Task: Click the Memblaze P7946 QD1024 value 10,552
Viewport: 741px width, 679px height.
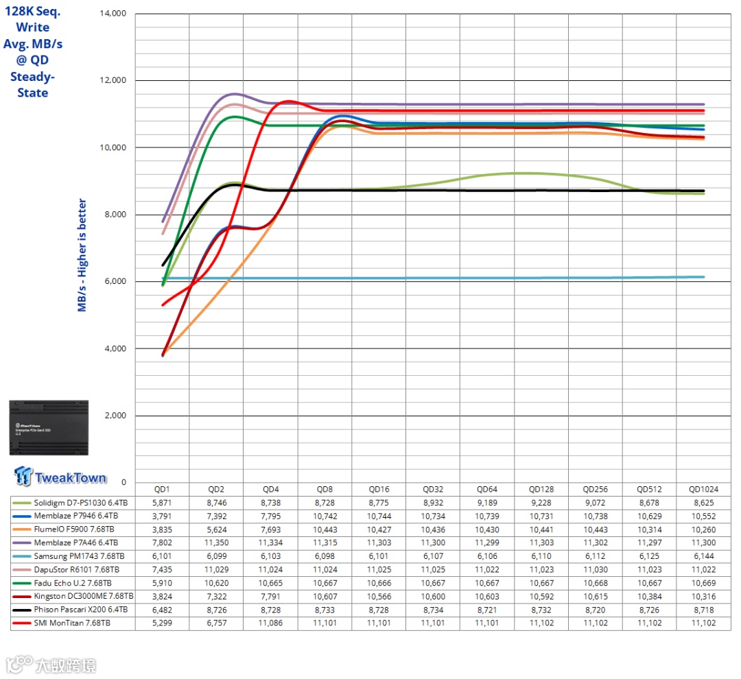Action: [704, 516]
